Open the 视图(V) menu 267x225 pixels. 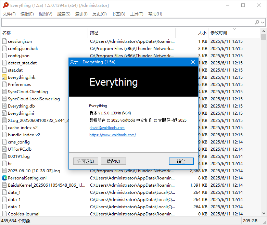point(45,14)
